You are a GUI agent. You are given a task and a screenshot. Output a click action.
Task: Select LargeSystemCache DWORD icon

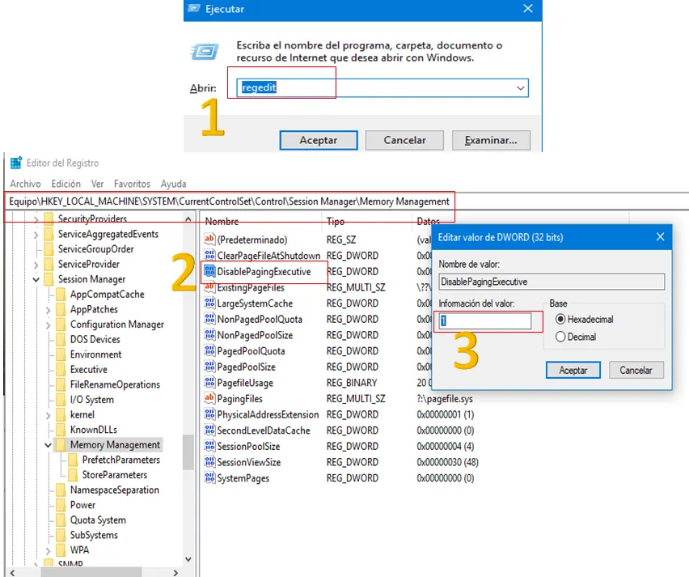pos(209,303)
